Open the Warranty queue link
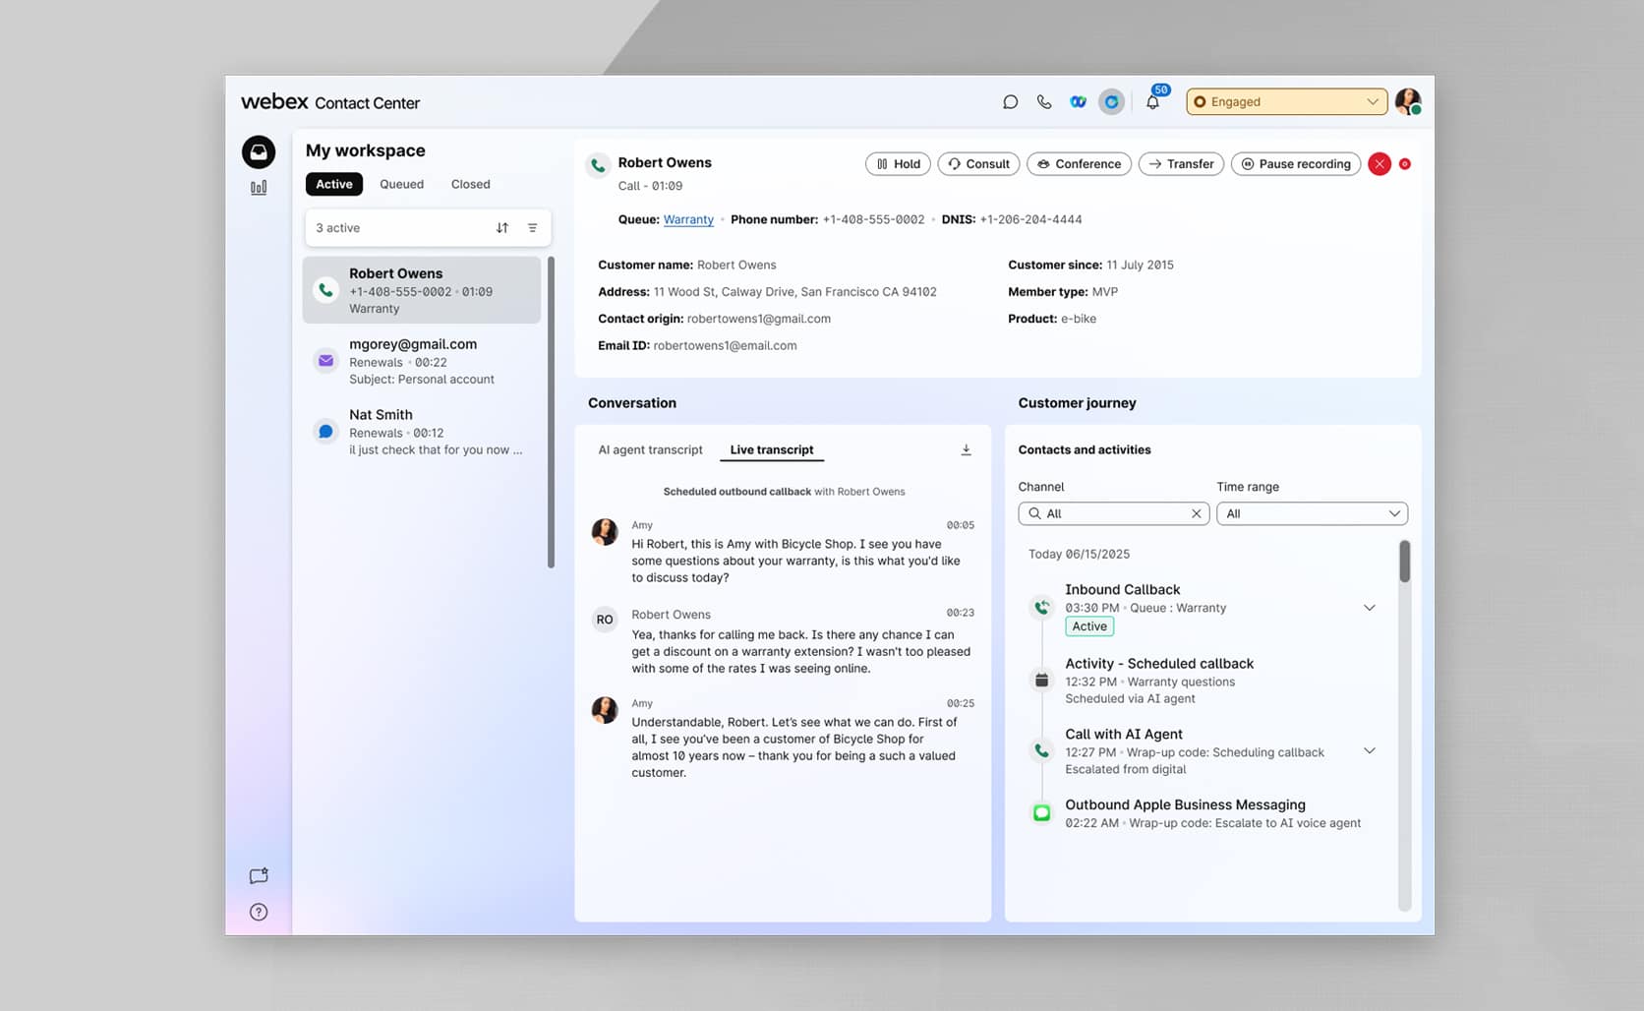 coord(688,219)
